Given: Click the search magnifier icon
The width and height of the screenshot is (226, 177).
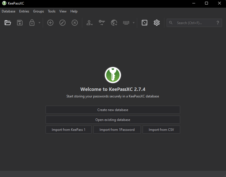Looking at the screenshot, I should click(171, 23).
